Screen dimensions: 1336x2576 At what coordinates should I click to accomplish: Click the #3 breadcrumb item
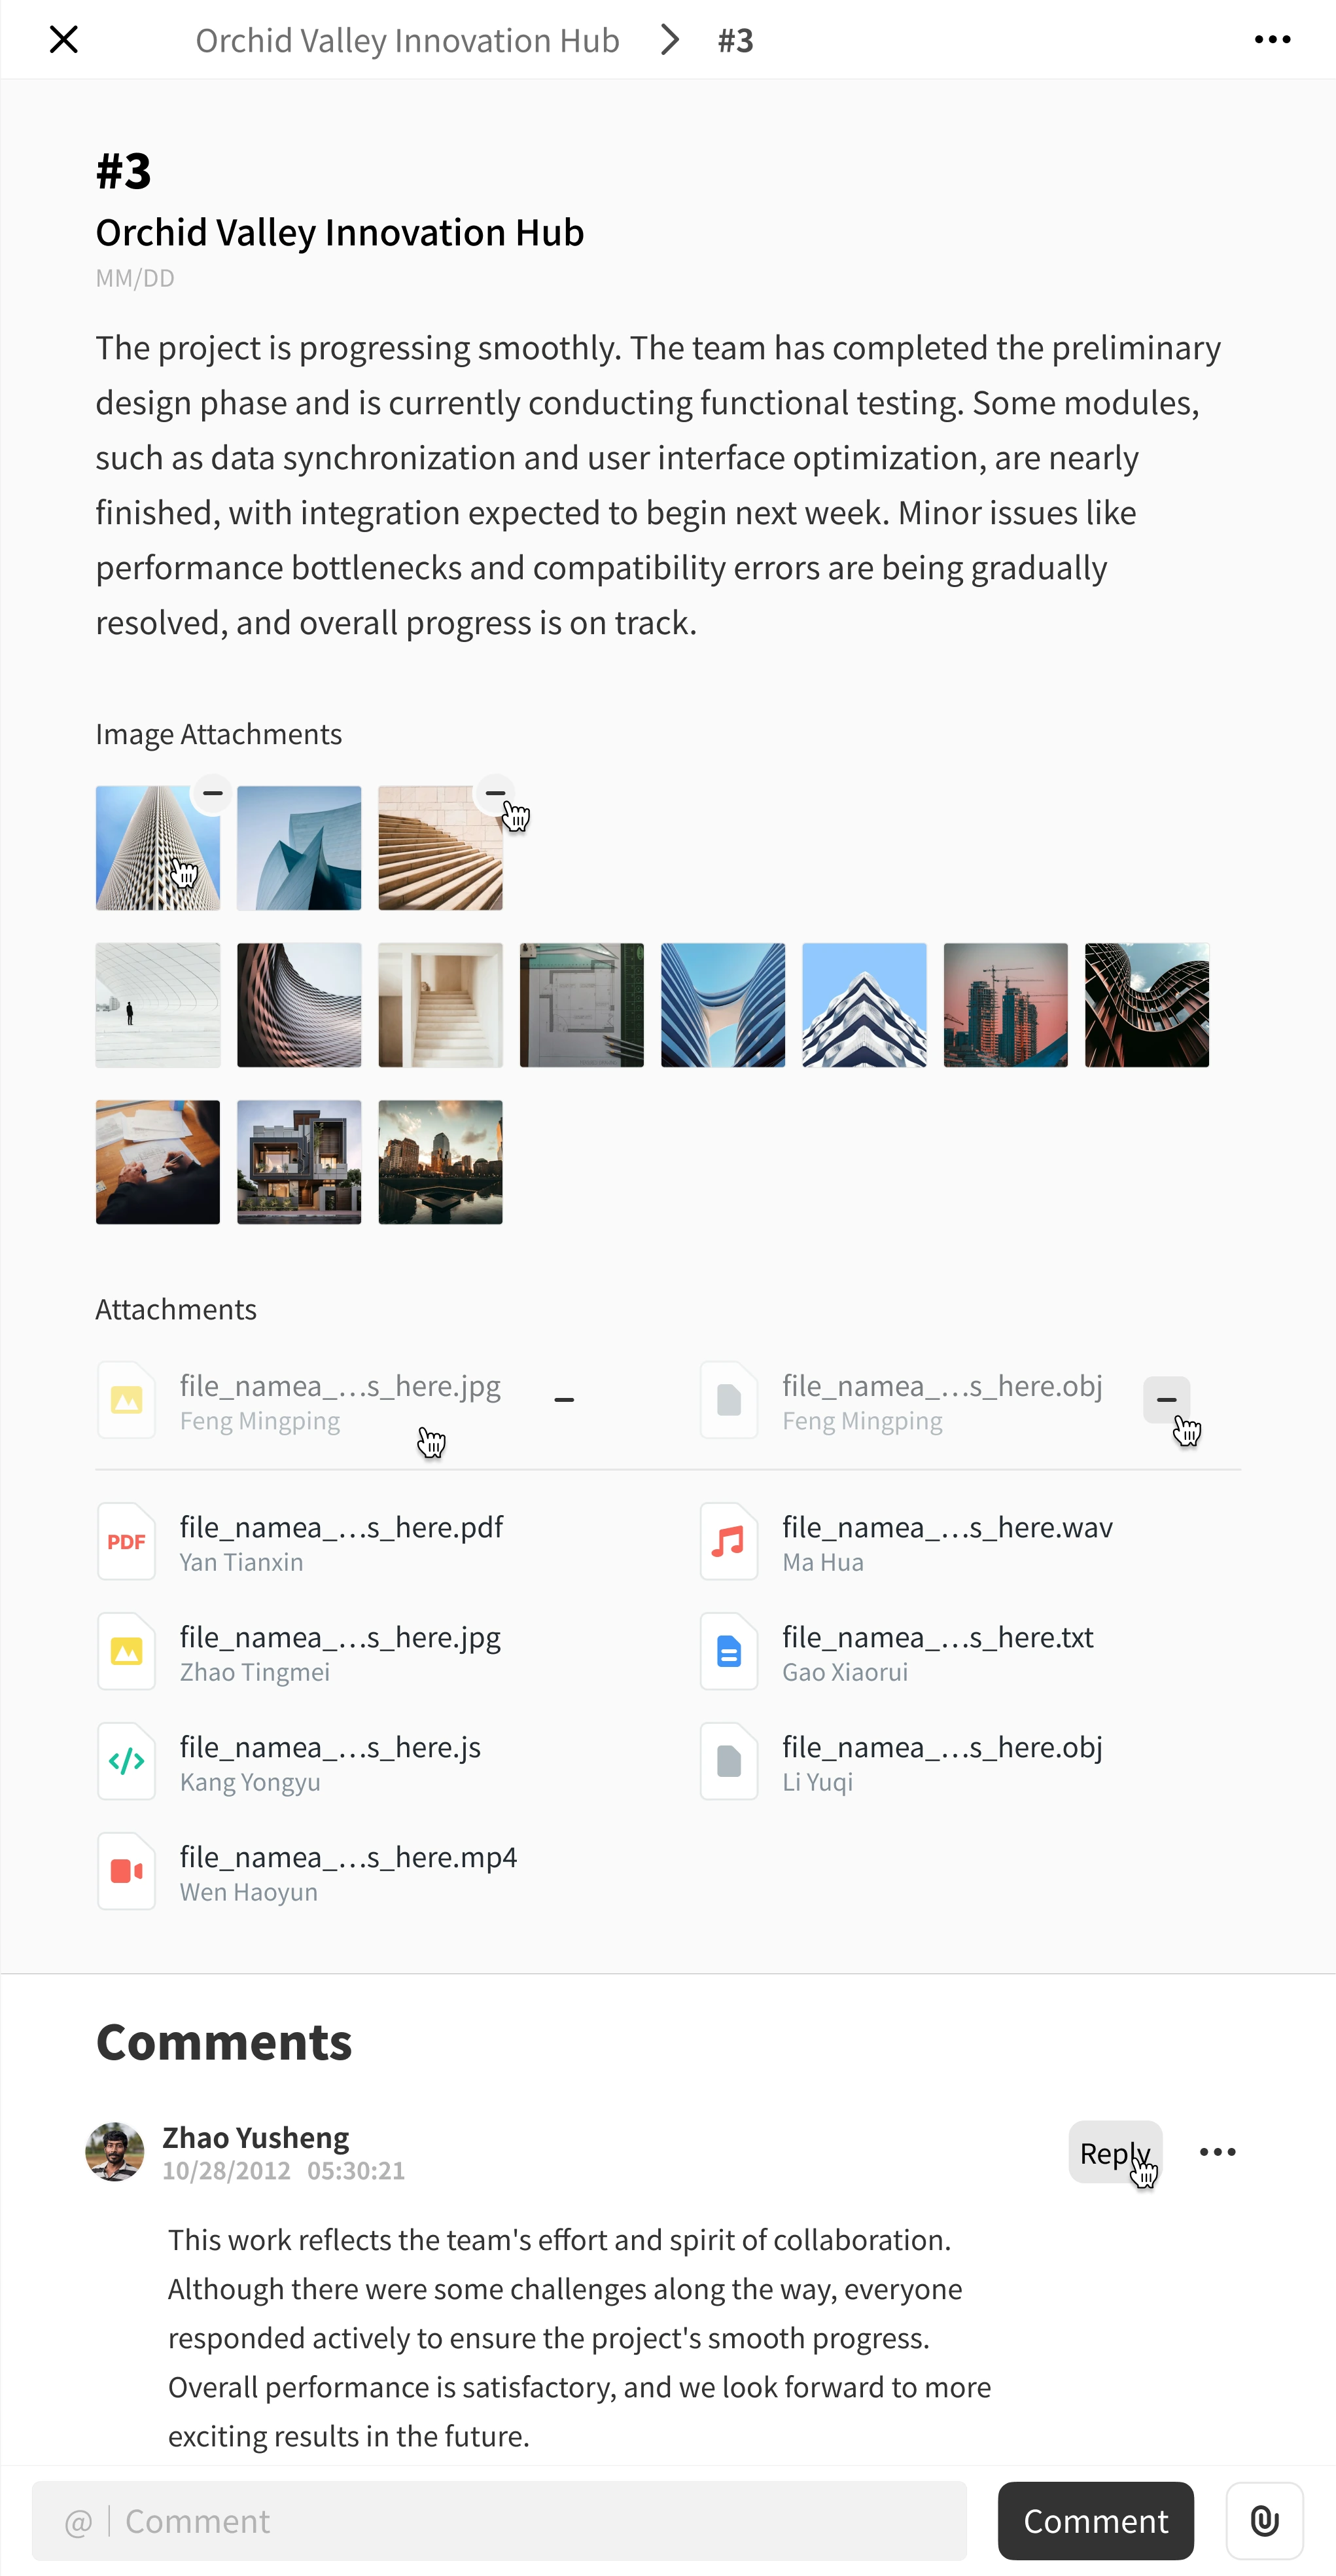point(735,40)
